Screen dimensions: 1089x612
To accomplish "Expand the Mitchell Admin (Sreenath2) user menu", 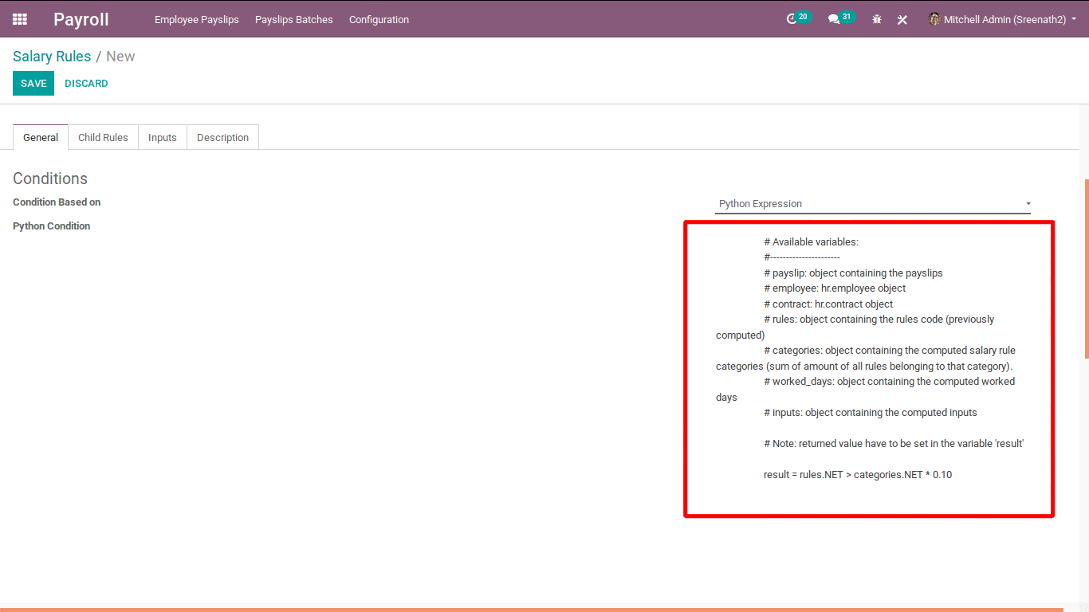I will click(1003, 19).
